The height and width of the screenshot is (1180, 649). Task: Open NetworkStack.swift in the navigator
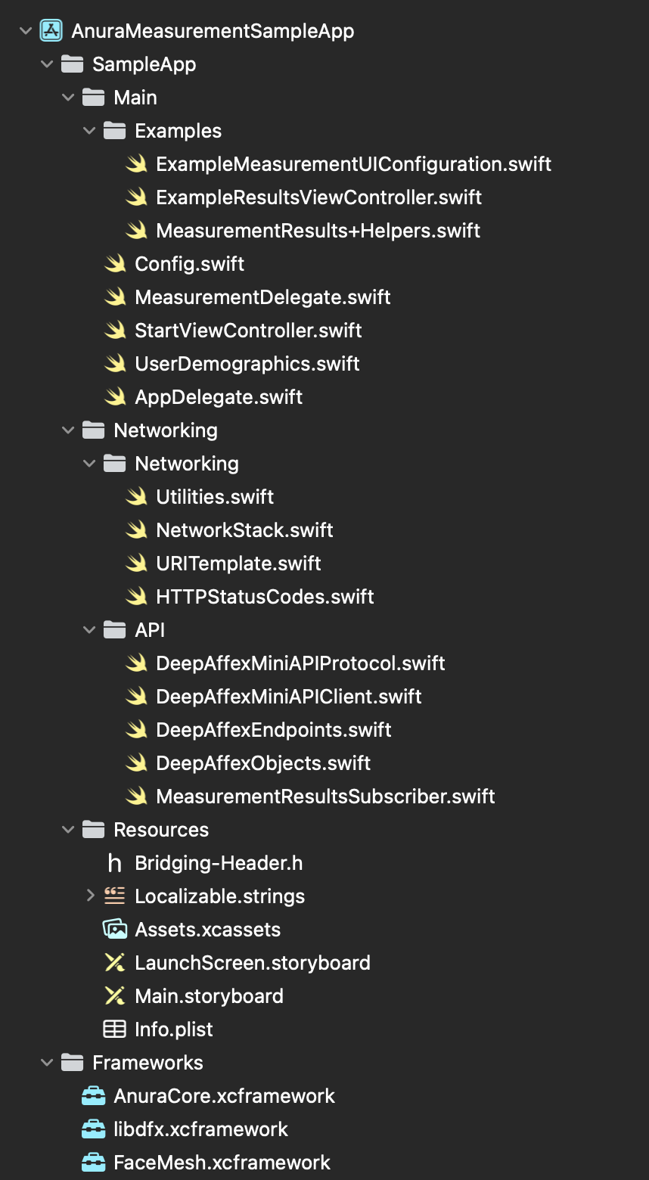tap(244, 530)
